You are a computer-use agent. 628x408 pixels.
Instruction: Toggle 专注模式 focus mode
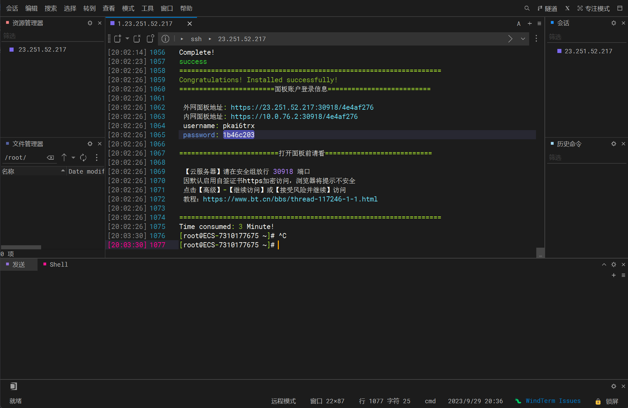pos(593,8)
